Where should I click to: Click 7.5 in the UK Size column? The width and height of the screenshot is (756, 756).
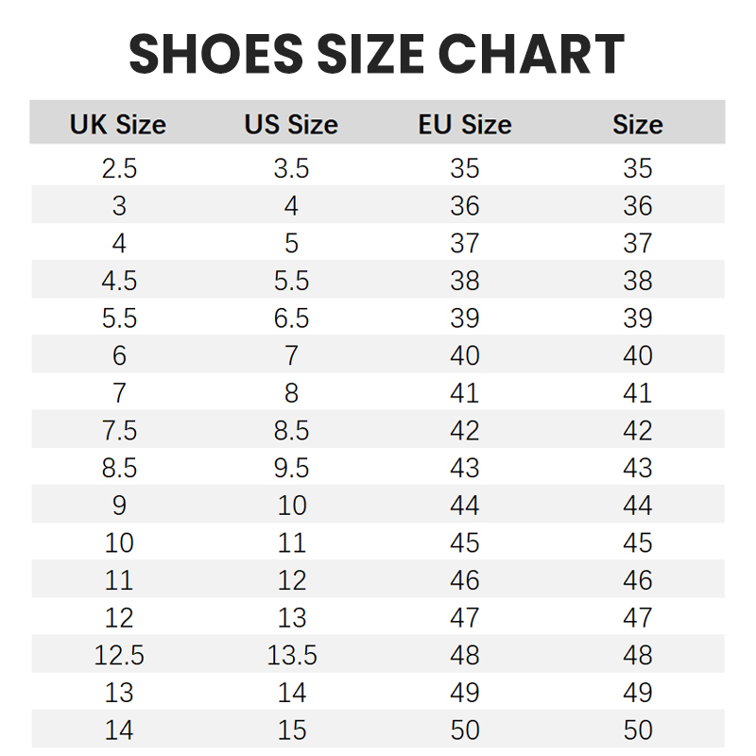tap(119, 431)
